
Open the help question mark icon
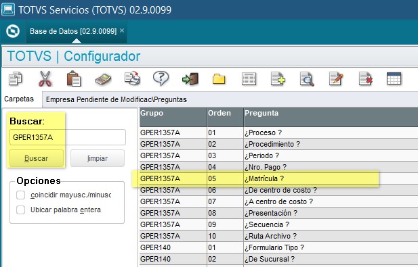(x=161, y=78)
